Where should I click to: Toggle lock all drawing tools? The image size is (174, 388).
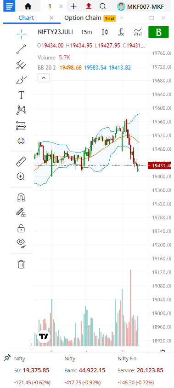[21, 228]
